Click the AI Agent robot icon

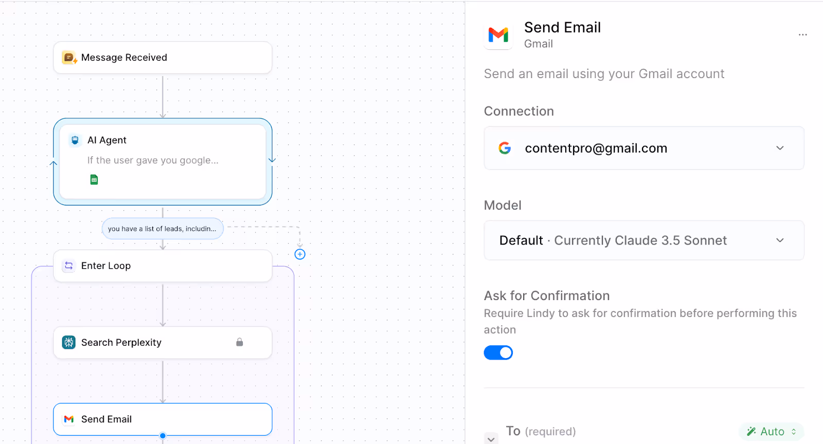(x=75, y=140)
